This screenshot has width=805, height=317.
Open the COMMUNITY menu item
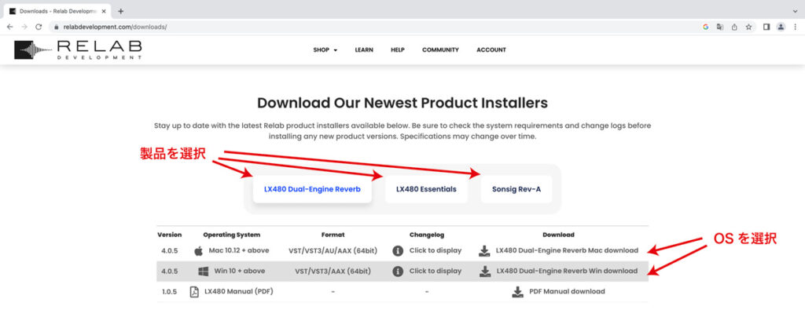(440, 50)
